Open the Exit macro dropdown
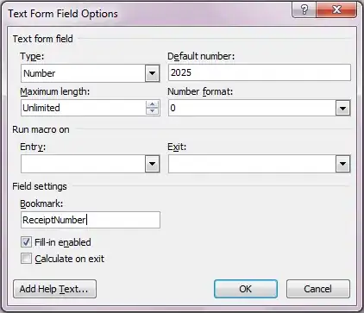This screenshot has height=313, width=364. [342, 164]
